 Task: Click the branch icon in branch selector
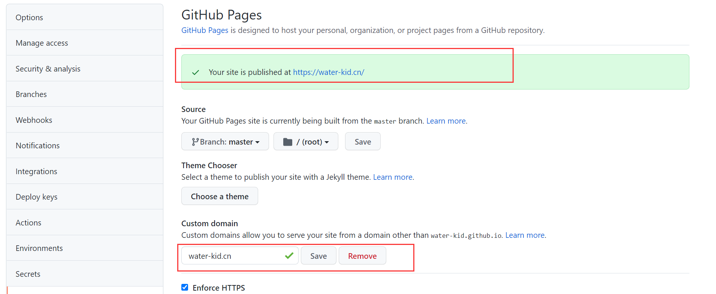coord(195,142)
